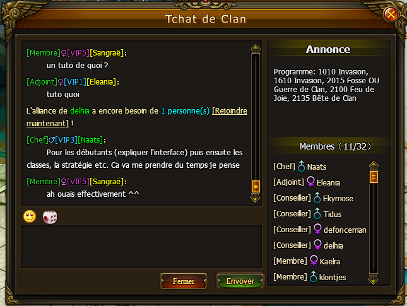Screen dimensions: 407x306
Task: Click the female icon beside Eleania in members
Action: [x=310, y=182]
